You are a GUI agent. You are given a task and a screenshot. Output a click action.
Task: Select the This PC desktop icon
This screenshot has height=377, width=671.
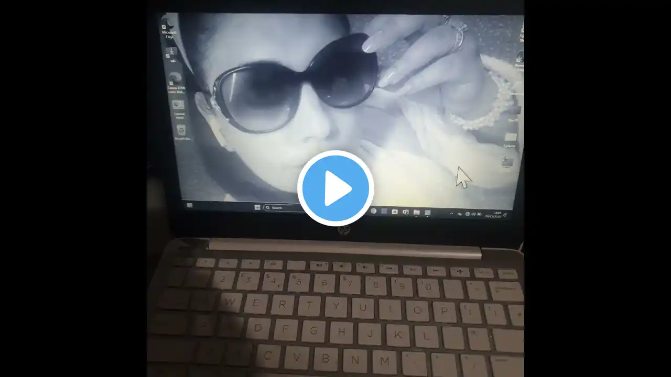coord(514,113)
